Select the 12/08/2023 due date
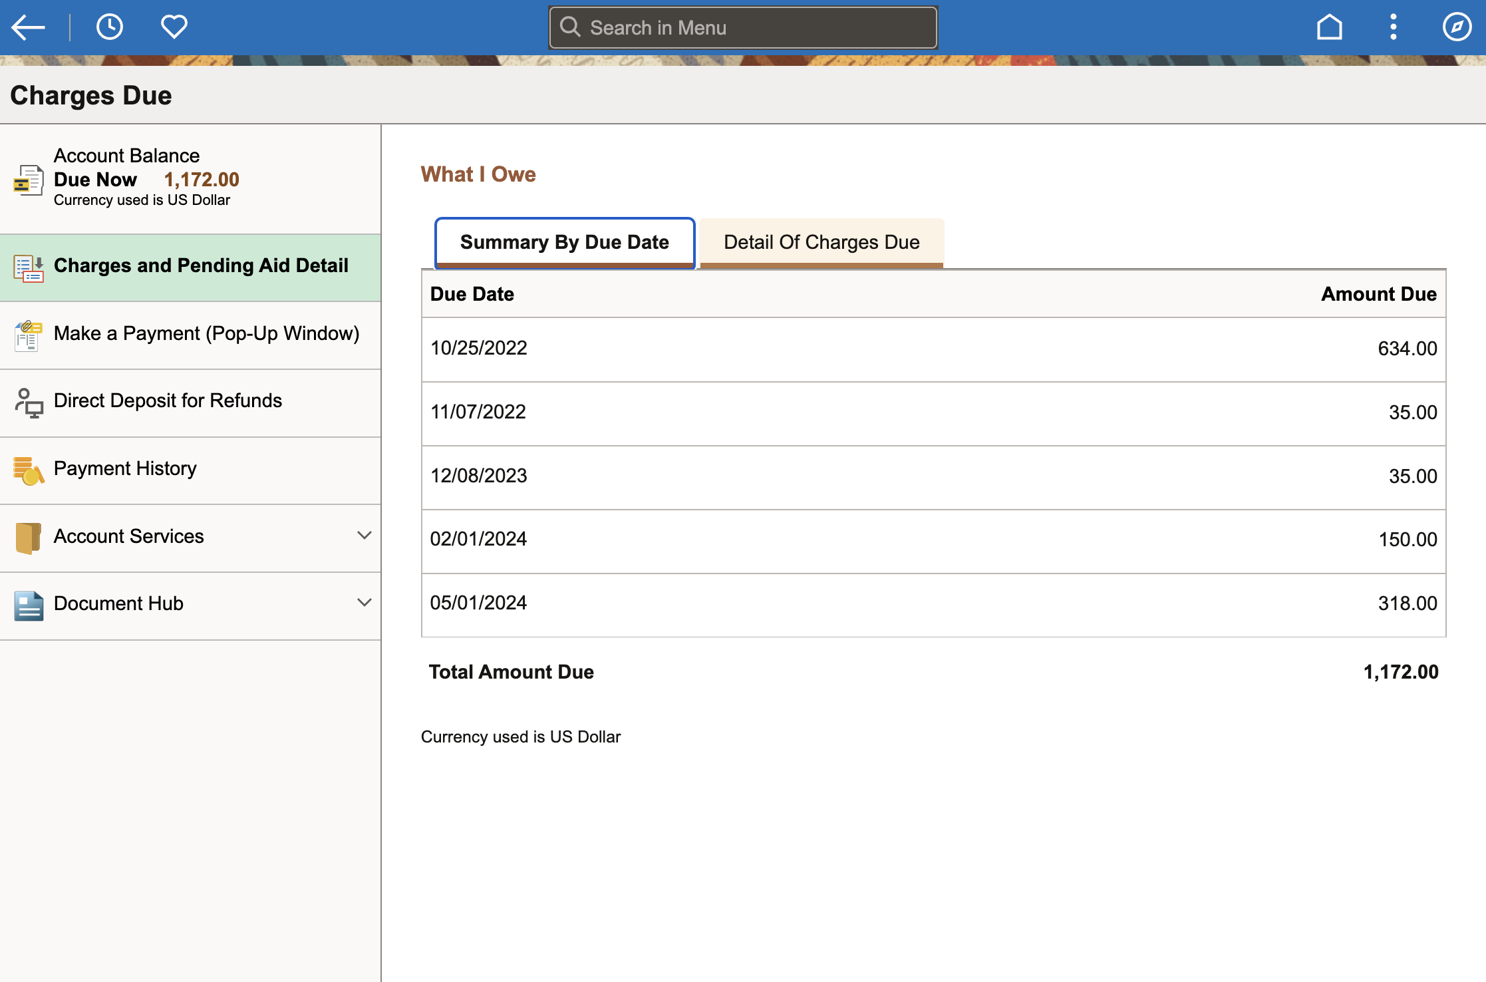Viewport: 1486px width, 982px height. 478,476
